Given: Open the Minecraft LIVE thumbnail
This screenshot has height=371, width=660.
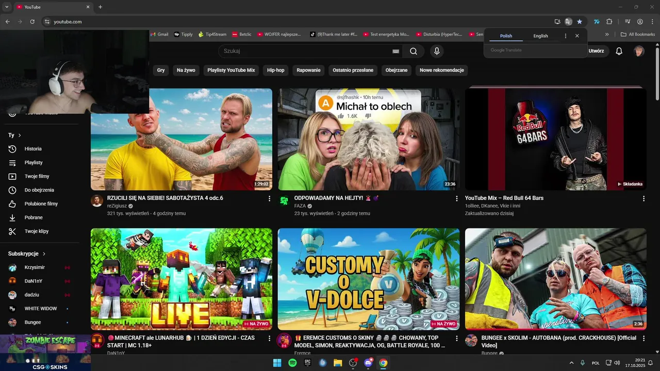Looking at the screenshot, I should pyautogui.click(x=181, y=279).
